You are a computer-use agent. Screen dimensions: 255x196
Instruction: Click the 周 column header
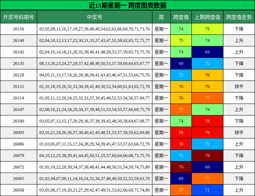(x=161, y=17)
